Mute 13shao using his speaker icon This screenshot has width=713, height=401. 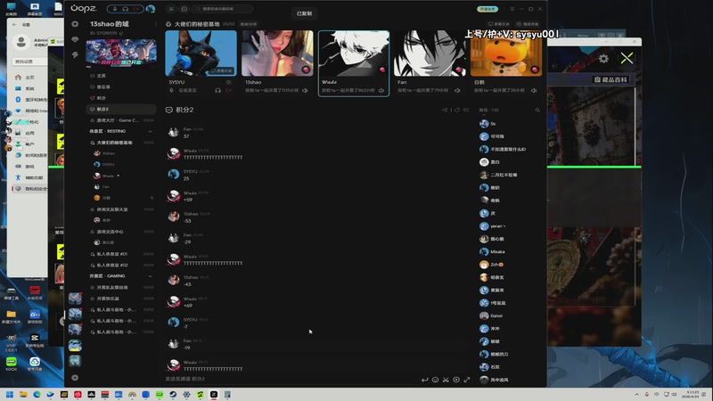point(305,91)
